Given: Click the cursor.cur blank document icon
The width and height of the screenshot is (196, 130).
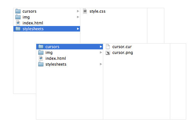Looking at the screenshot, I should tap(108, 47).
